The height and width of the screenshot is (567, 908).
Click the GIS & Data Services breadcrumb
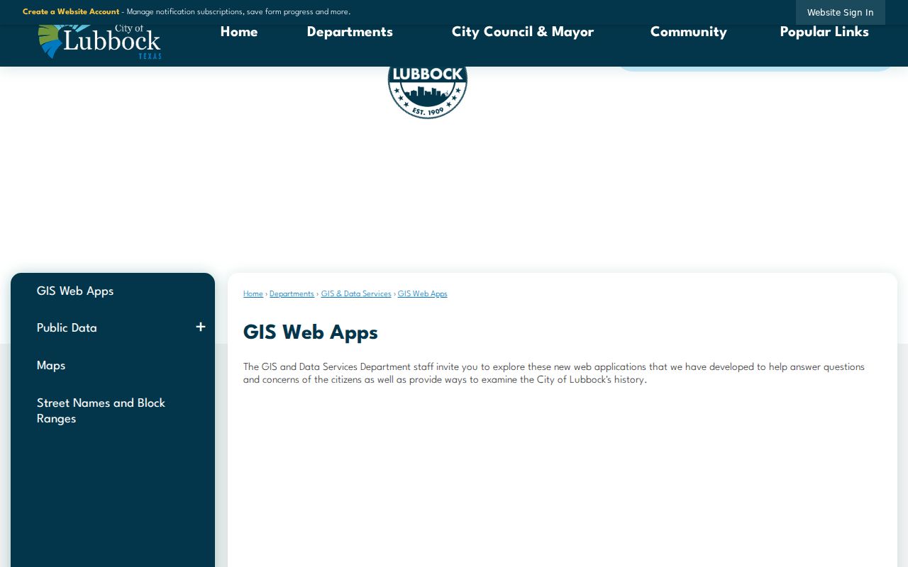click(356, 294)
